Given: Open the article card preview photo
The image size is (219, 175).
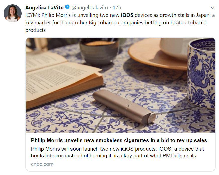Looking at the screenshot, I should (120, 85).
